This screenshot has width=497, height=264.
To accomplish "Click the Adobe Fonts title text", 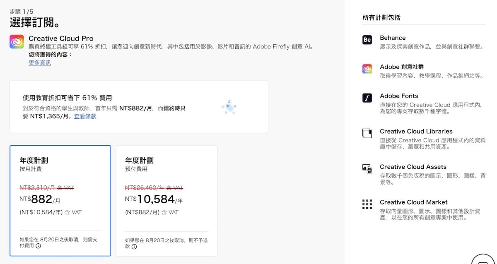I will (399, 96).
